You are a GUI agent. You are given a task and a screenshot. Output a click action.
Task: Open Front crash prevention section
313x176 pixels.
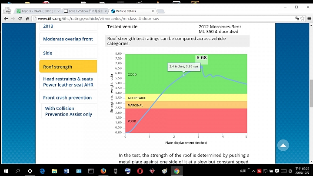67,98
